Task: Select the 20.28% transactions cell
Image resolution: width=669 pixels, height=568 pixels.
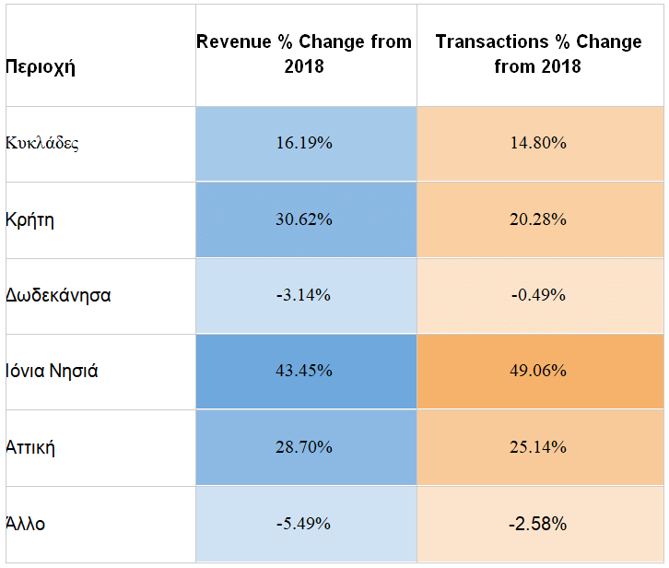Action: point(538,219)
